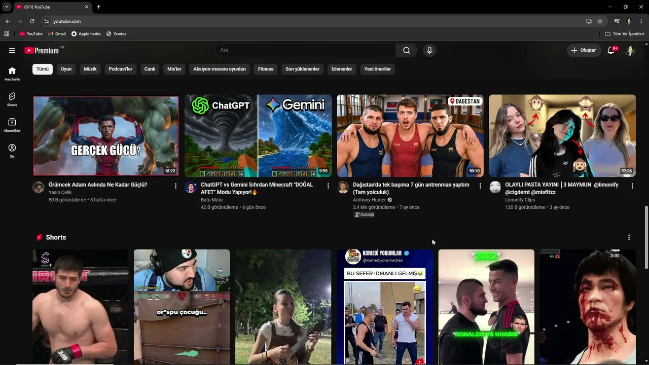Open the Yasin Çelik channel avatar
This screenshot has width=649, height=365.
point(39,187)
